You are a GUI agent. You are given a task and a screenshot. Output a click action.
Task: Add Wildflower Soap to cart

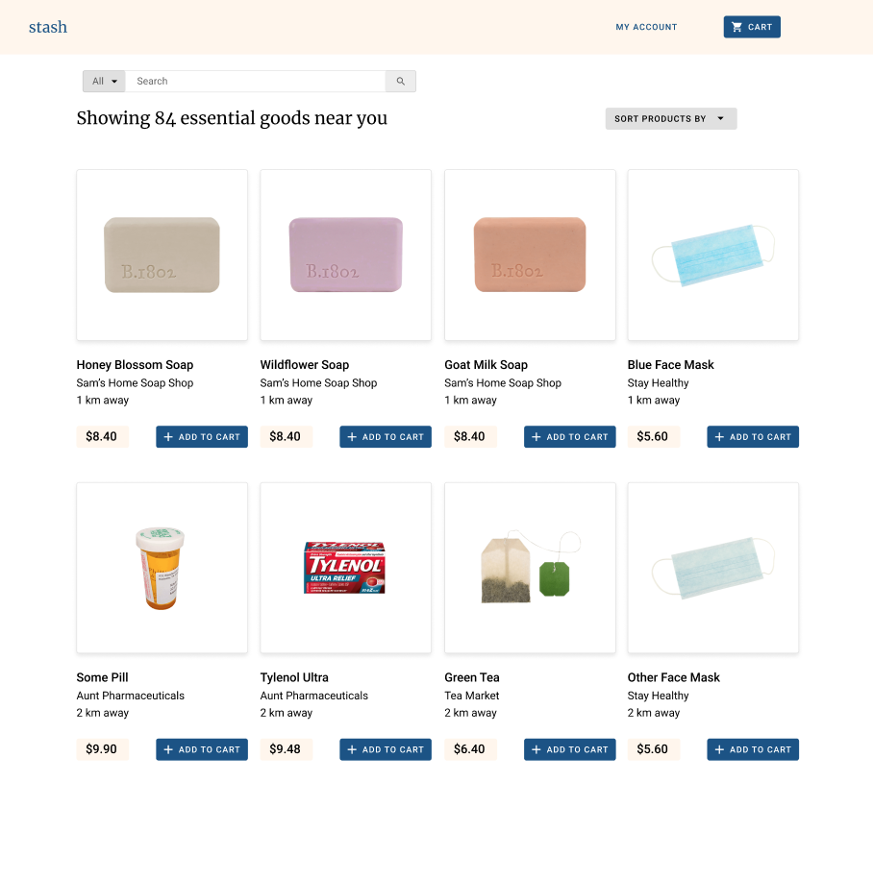(386, 436)
